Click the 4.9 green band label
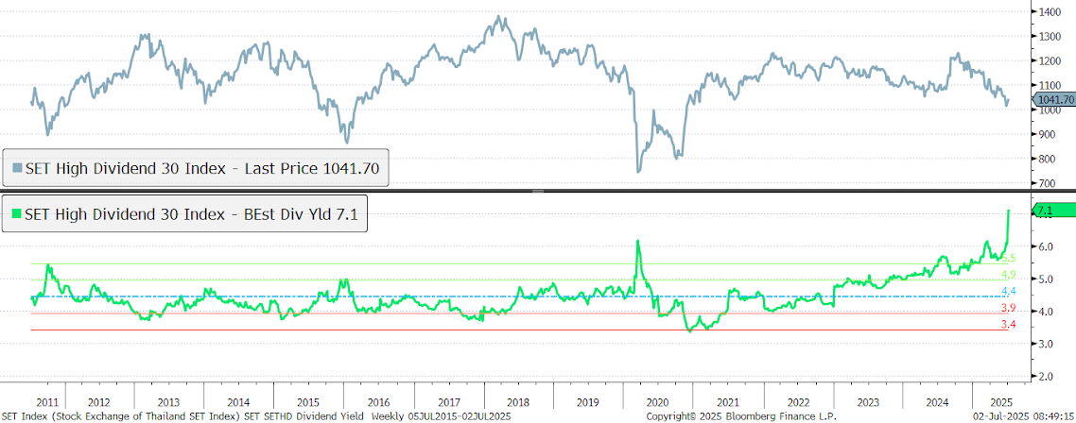The height and width of the screenshot is (423, 1076). (x=1008, y=275)
